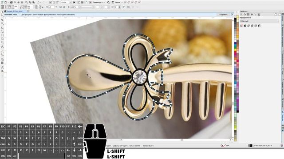Open the zoom level dropdown

pos(71,2)
